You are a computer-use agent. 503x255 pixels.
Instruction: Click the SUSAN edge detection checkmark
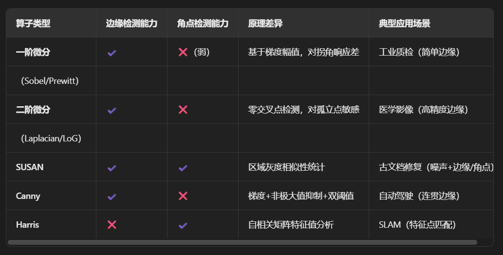pos(112,168)
